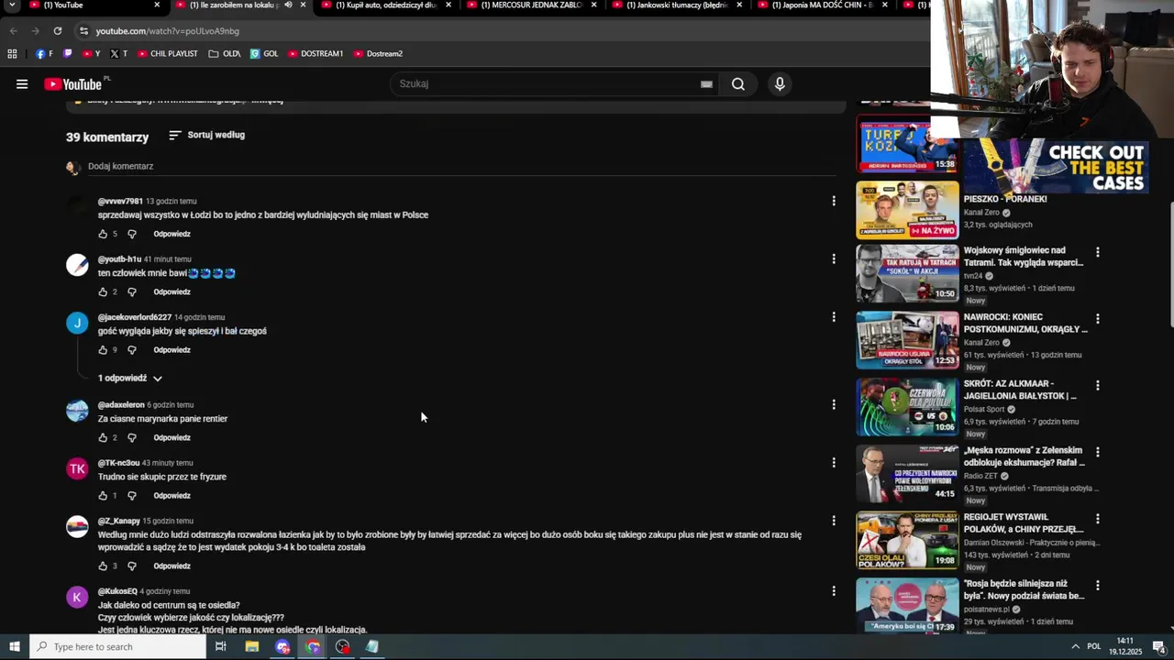Click the TK avatar of @TK-nc3ou
This screenshot has width=1174, height=660.
pos(77,469)
